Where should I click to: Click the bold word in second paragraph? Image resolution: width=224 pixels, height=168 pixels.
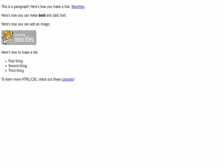(42, 15)
